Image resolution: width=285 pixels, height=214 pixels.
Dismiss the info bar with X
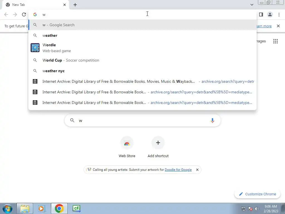click(x=278, y=26)
